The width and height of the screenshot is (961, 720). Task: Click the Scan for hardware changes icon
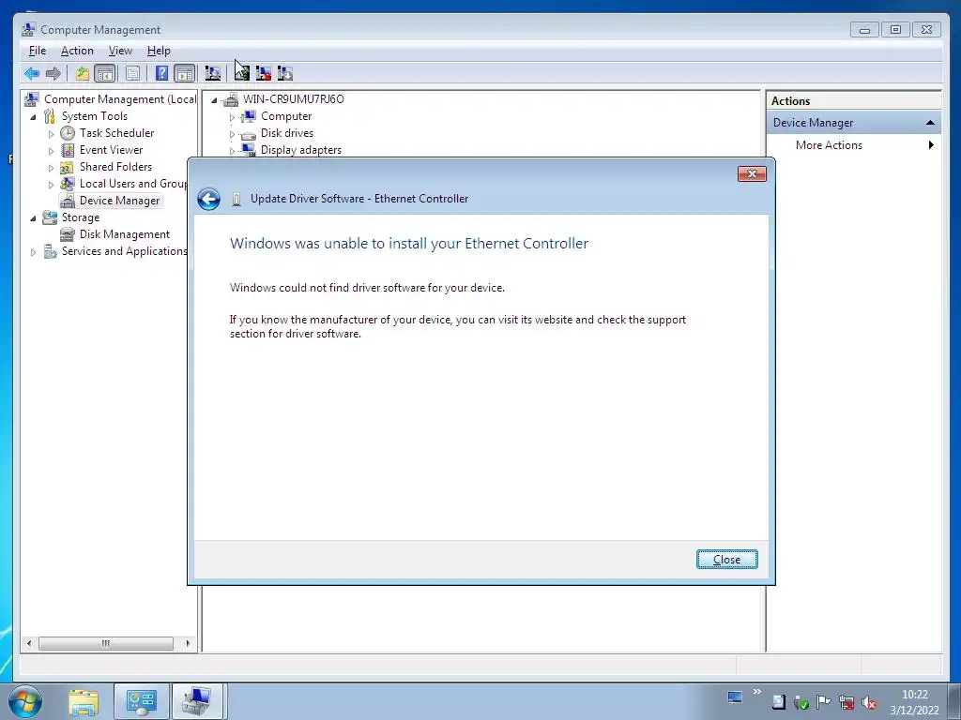pyautogui.click(x=213, y=73)
